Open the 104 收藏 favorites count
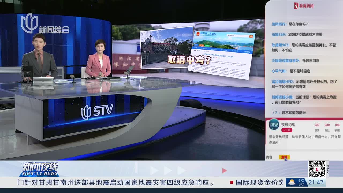 [x=337, y=127]
